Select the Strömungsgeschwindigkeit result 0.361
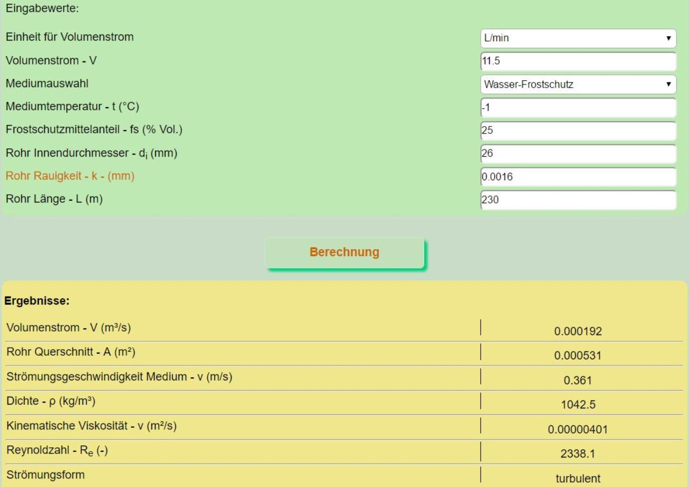This screenshot has height=487, width=689. point(578,380)
